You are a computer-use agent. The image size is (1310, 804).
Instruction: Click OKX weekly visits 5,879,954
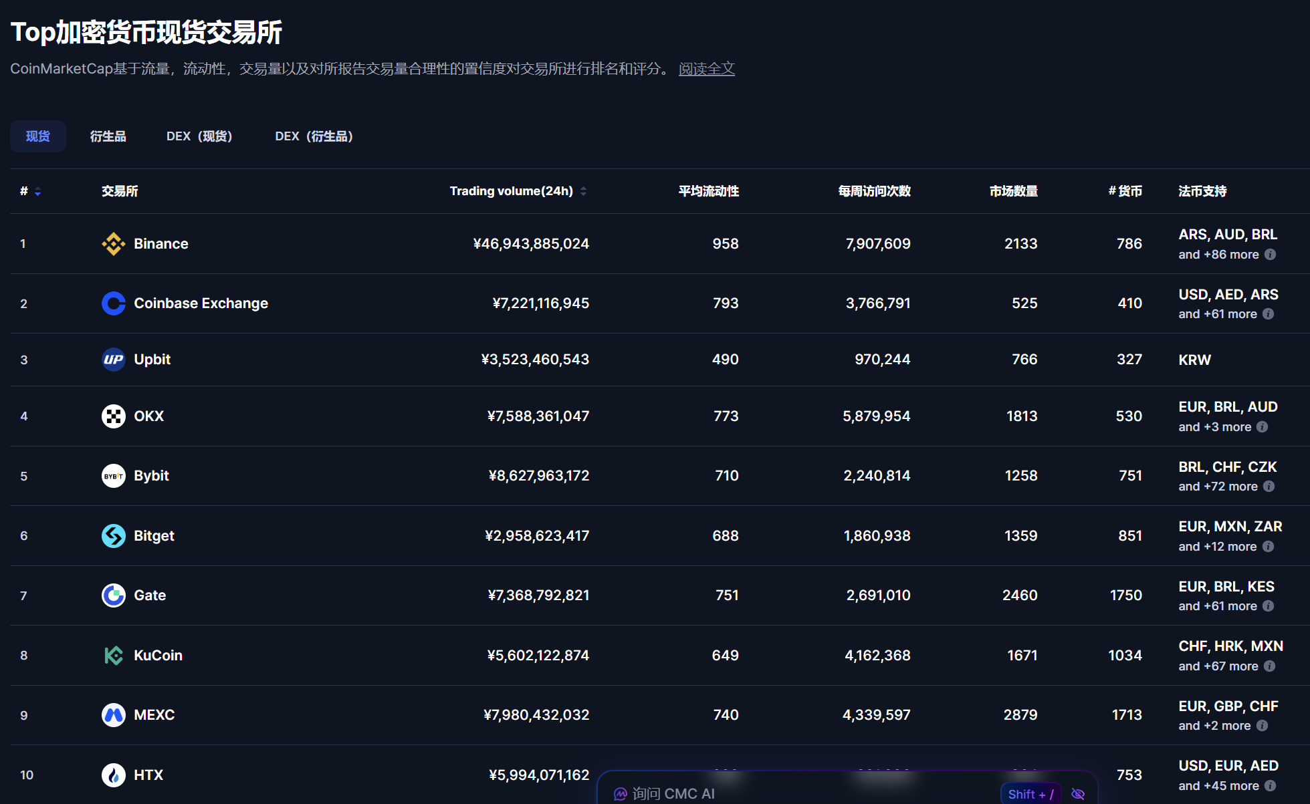pyautogui.click(x=877, y=416)
